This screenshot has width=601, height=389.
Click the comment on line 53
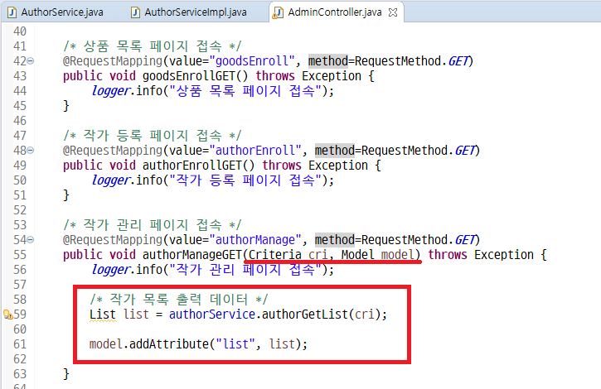click(153, 225)
